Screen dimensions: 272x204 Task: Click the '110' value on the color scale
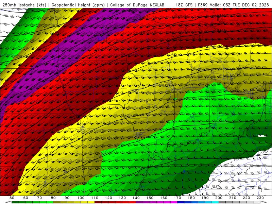[95, 198]
